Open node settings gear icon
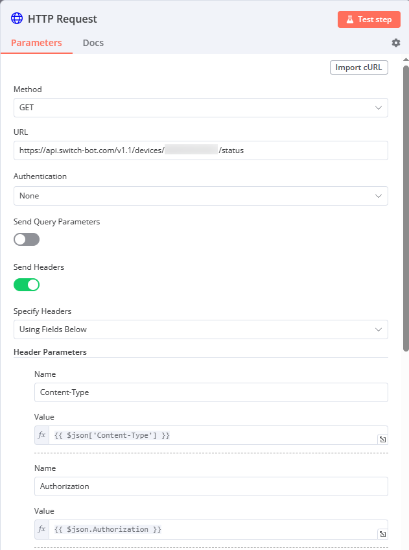Viewport: 409px width, 550px height. click(395, 43)
